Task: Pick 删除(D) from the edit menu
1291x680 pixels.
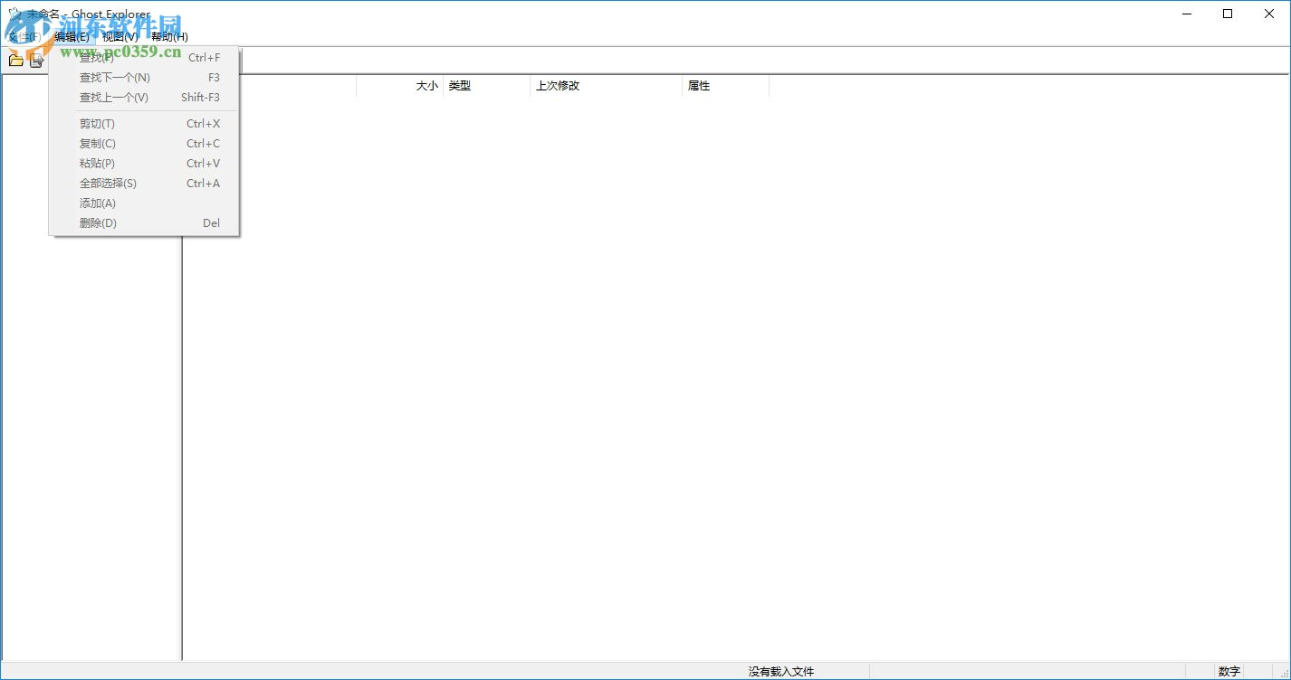Action: pyautogui.click(x=144, y=223)
